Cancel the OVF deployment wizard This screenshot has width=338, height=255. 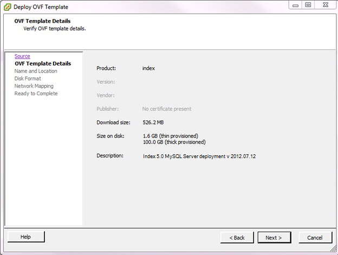pyautogui.click(x=315, y=238)
